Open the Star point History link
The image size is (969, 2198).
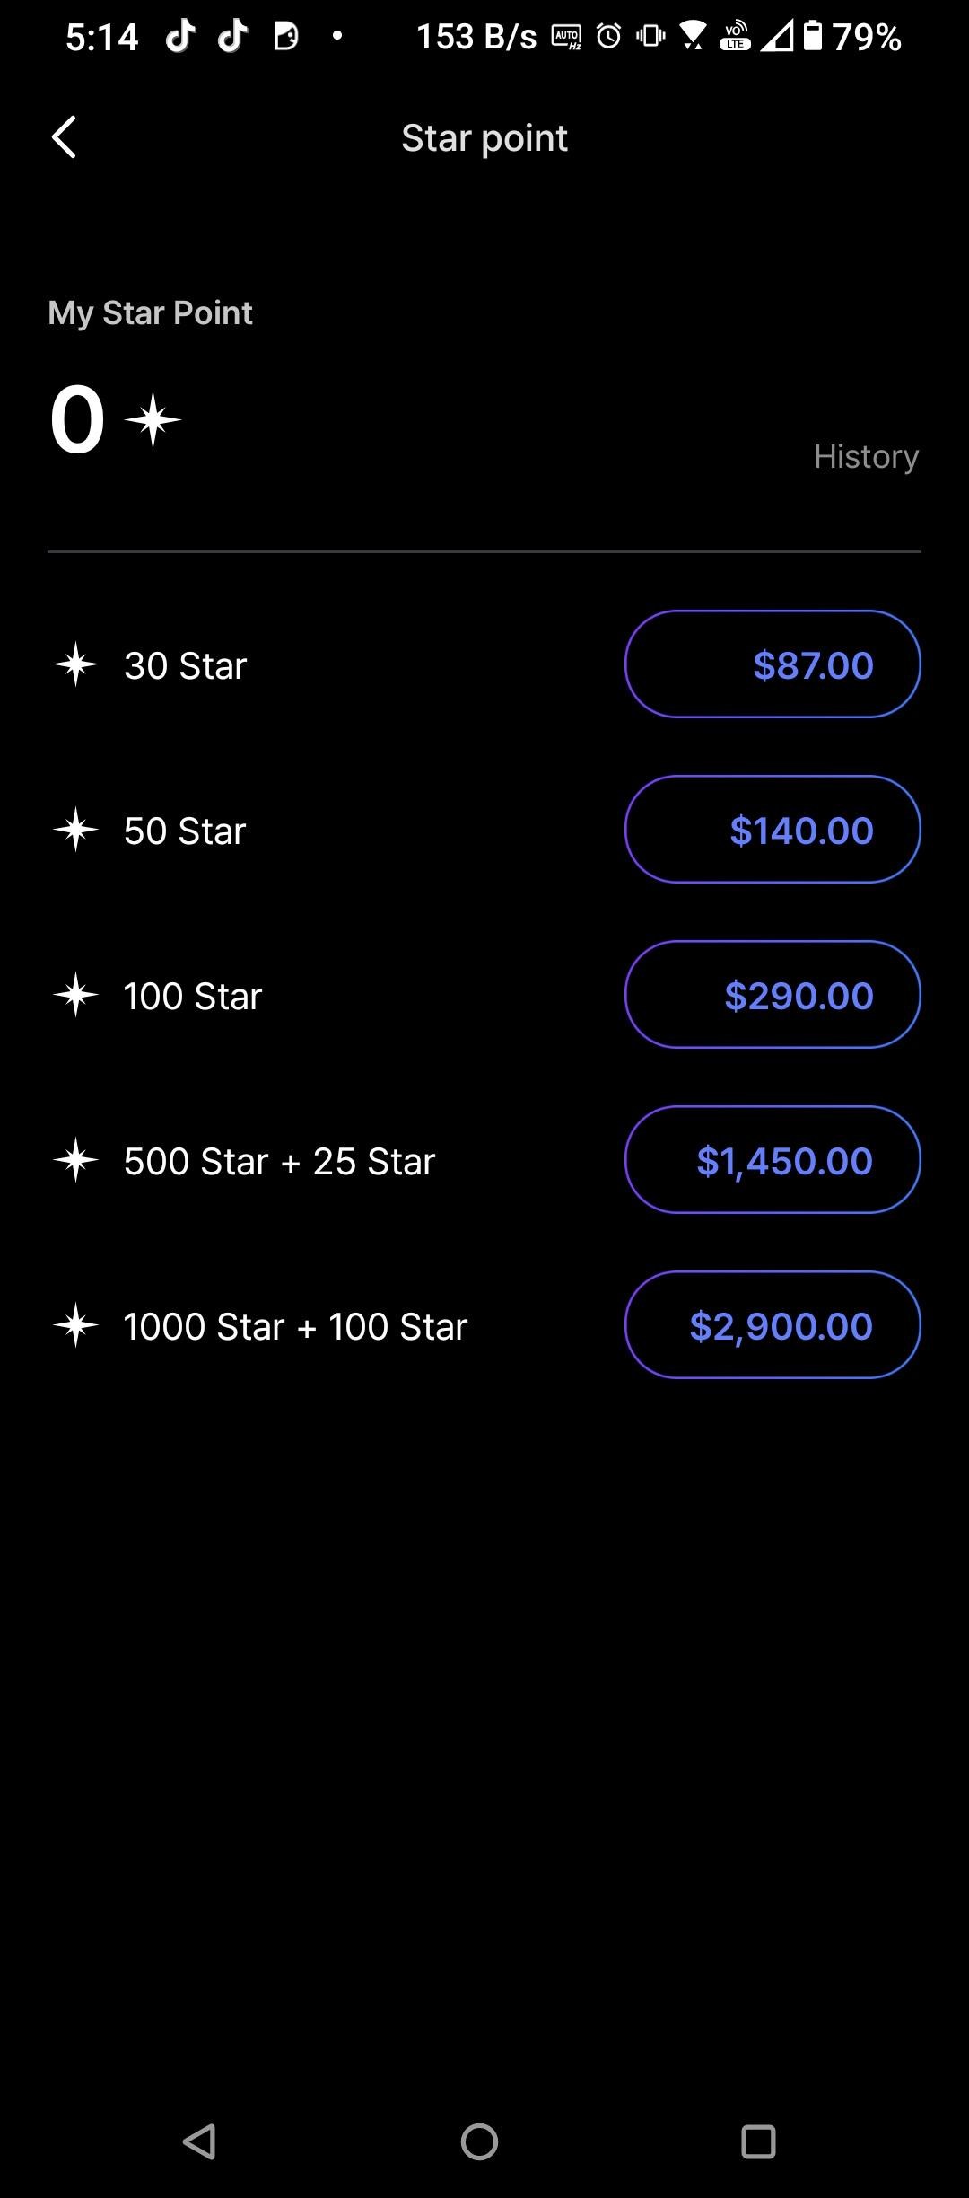tap(865, 456)
